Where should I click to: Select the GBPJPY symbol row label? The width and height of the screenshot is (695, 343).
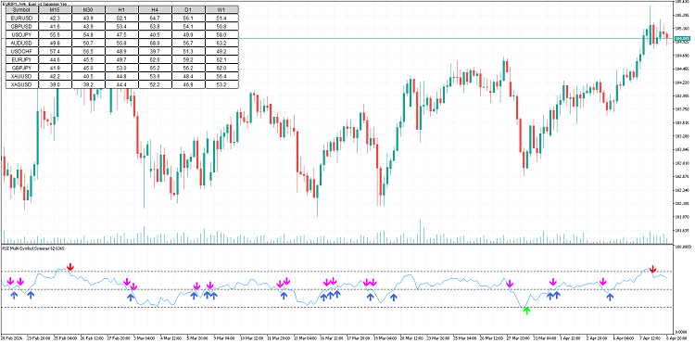[x=22, y=68]
